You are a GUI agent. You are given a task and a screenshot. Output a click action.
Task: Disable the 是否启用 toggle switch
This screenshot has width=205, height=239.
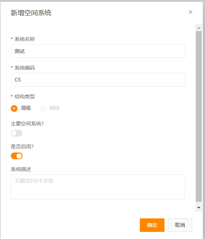tap(17, 156)
